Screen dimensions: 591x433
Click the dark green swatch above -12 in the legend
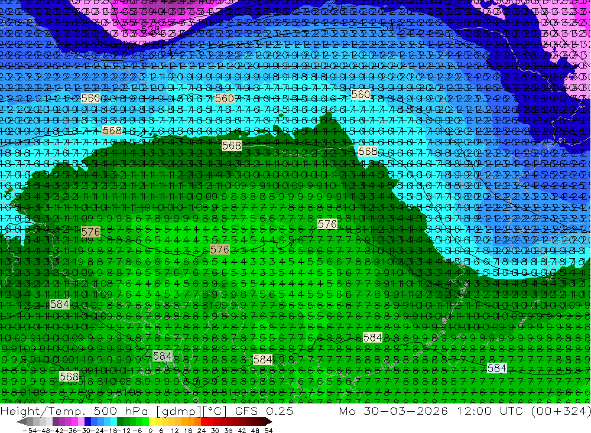tap(120, 422)
